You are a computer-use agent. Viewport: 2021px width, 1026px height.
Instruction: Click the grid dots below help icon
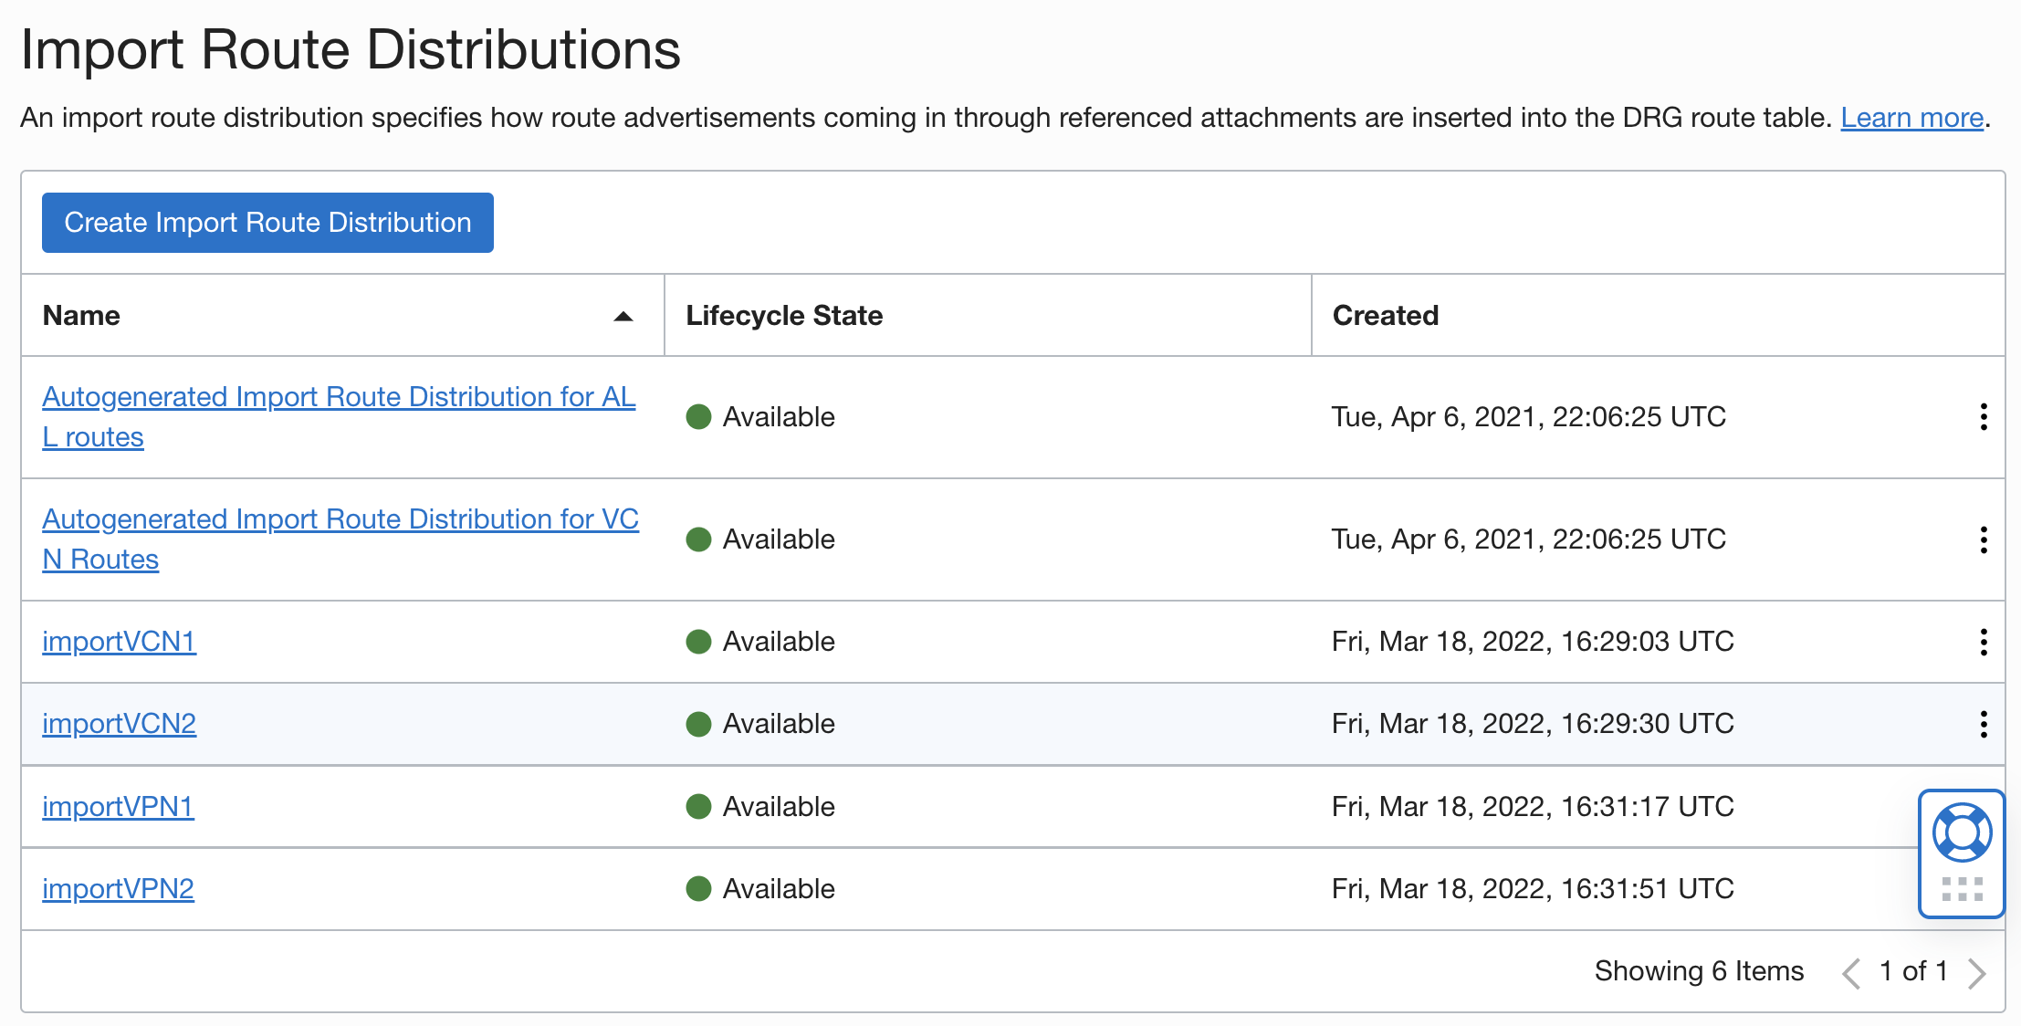pyautogui.click(x=1962, y=889)
